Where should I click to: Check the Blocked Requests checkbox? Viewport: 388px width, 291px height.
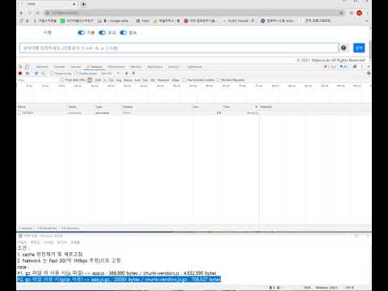218,80
